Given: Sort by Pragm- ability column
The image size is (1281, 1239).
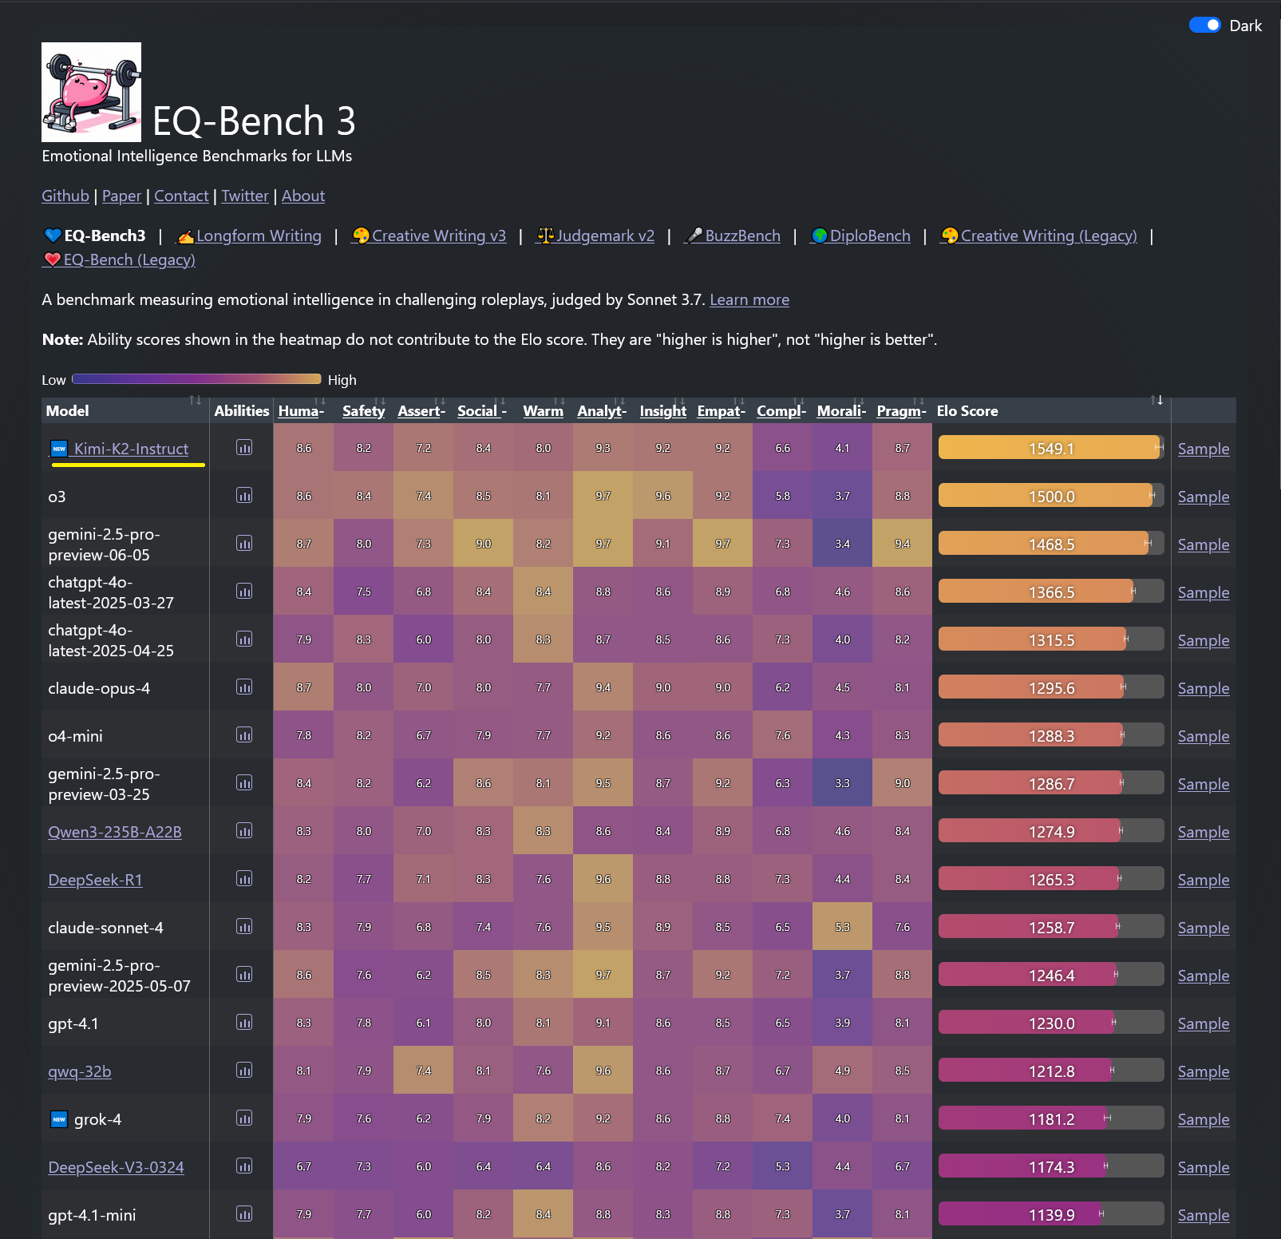Looking at the screenshot, I should [901, 410].
